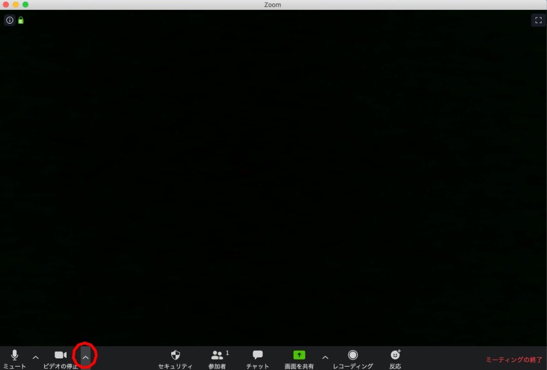Expand share screen options chevron
The image size is (547, 370).
(x=325, y=357)
